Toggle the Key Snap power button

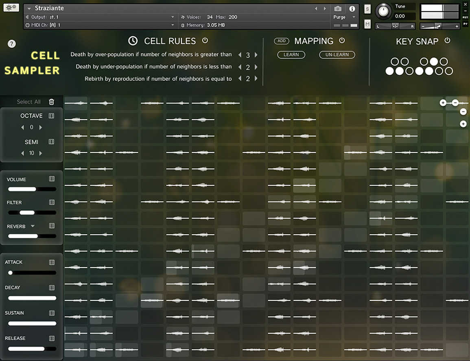pos(448,41)
